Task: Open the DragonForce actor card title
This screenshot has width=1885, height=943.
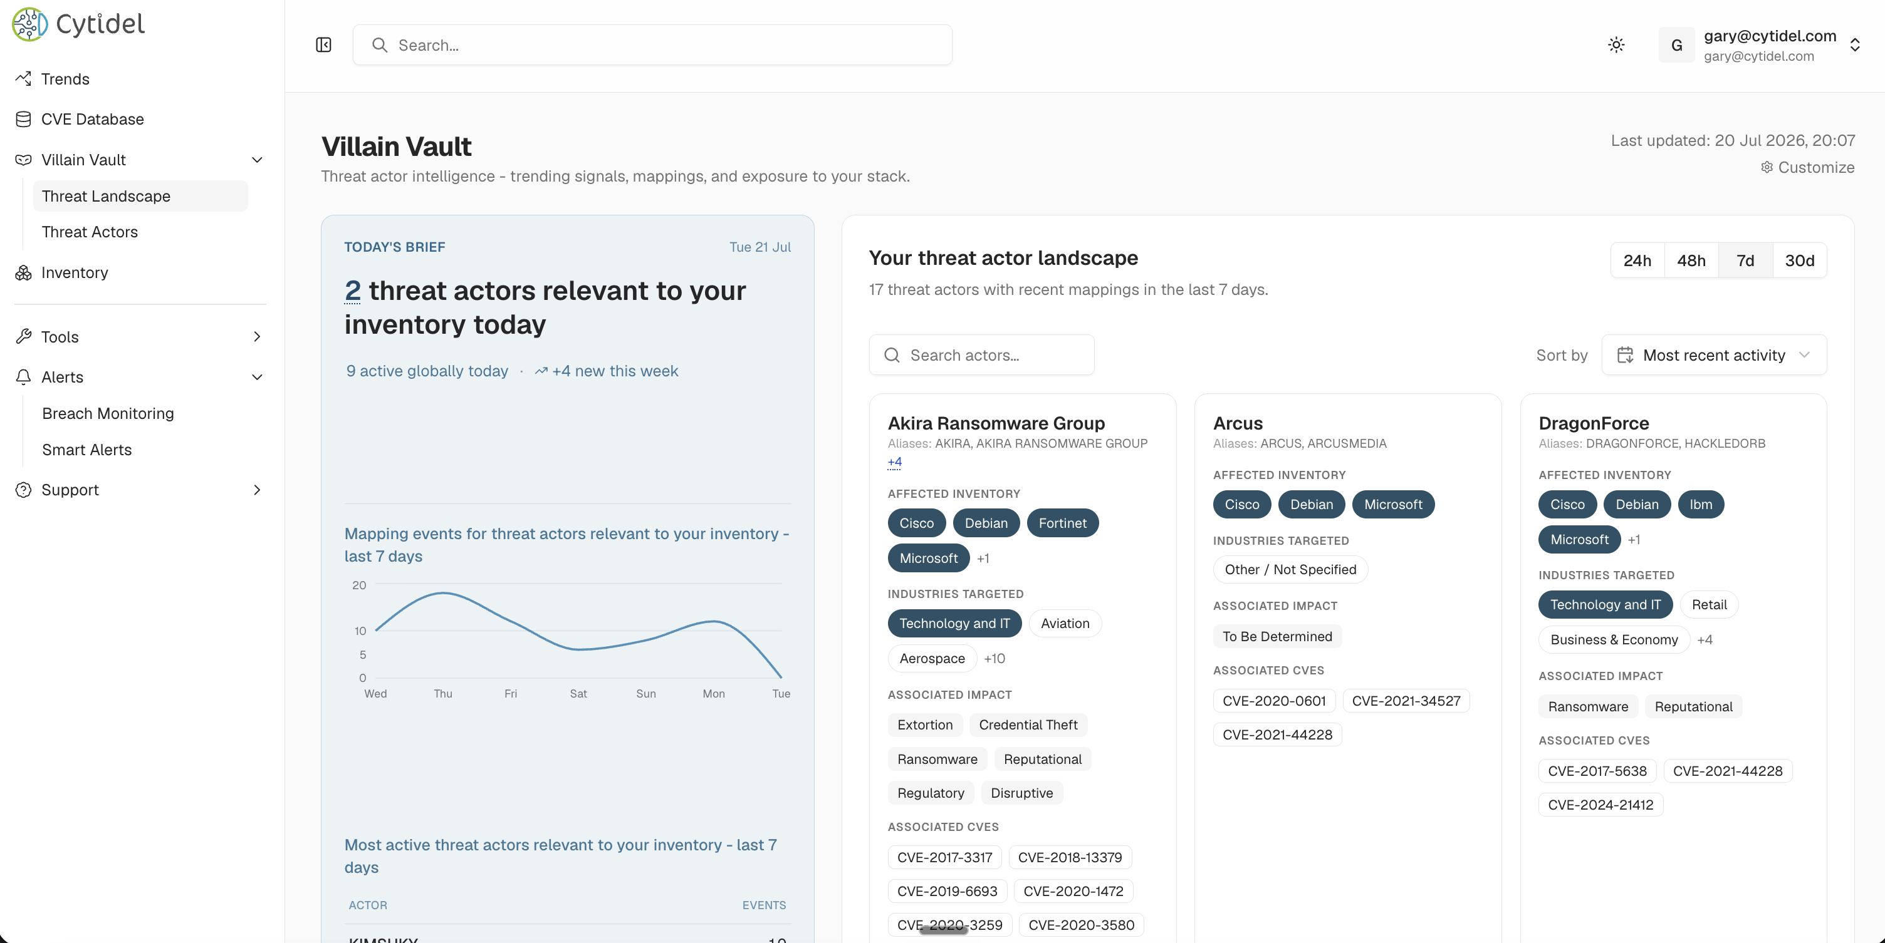Action: click(1594, 423)
